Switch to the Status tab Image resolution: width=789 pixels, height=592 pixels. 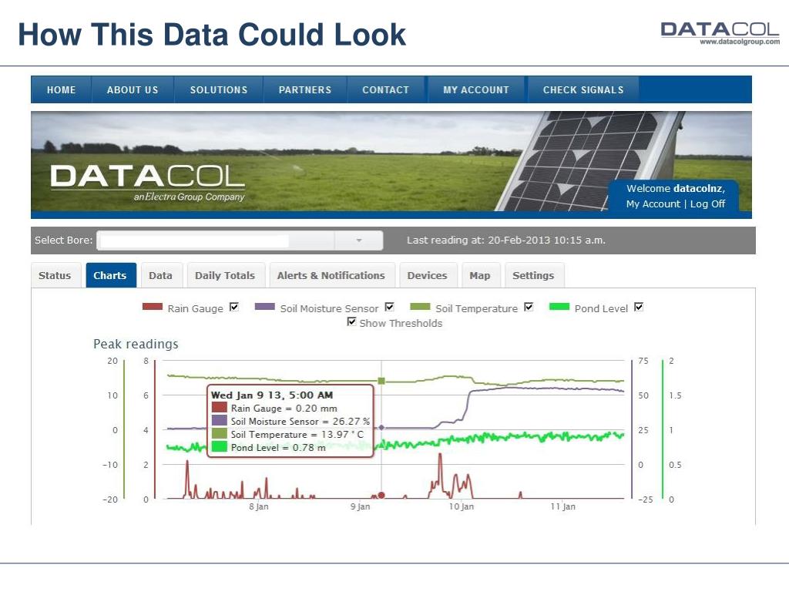point(55,275)
